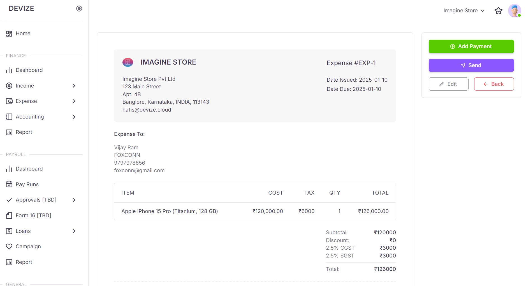Viewport: 526px width, 286px height.
Task: Click the Approvals checkmark icon
Action: click(9, 200)
